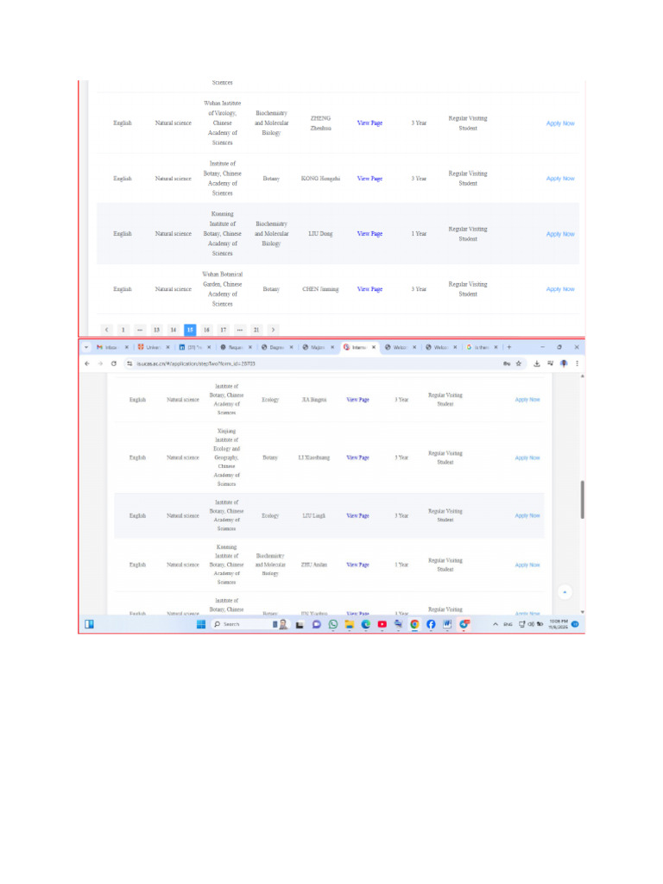663x884 pixels.
Task: Click the taskbar Search field
Action: (x=239, y=624)
